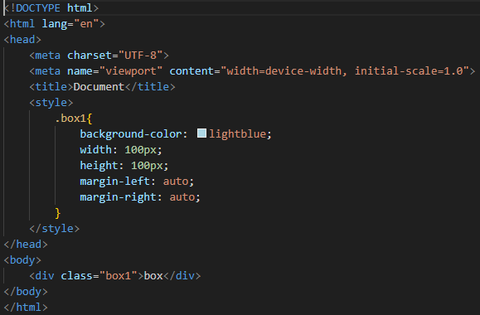The width and height of the screenshot is (480, 315).
Task: Click the opening 'style' tag
Action: click(51, 103)
